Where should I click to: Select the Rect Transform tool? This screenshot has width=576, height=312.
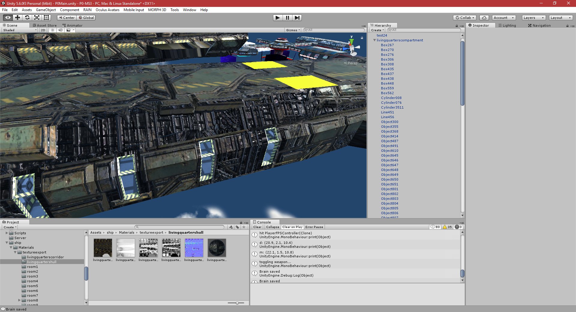pos(46,18)
